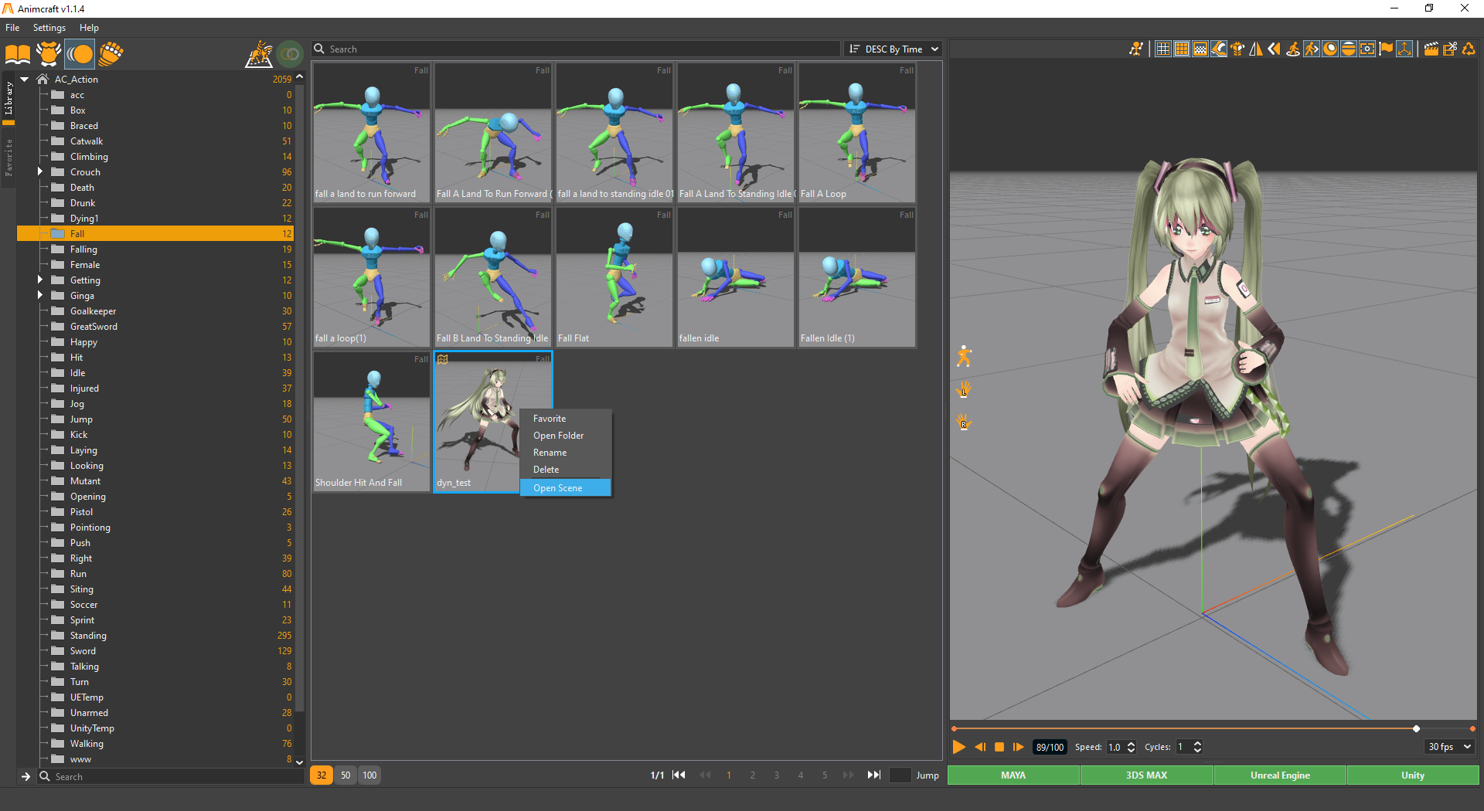This screenshot has width=1484, height=811.
Task: Select the gauntlet hand pose icon
Action: tap(111, 53)
